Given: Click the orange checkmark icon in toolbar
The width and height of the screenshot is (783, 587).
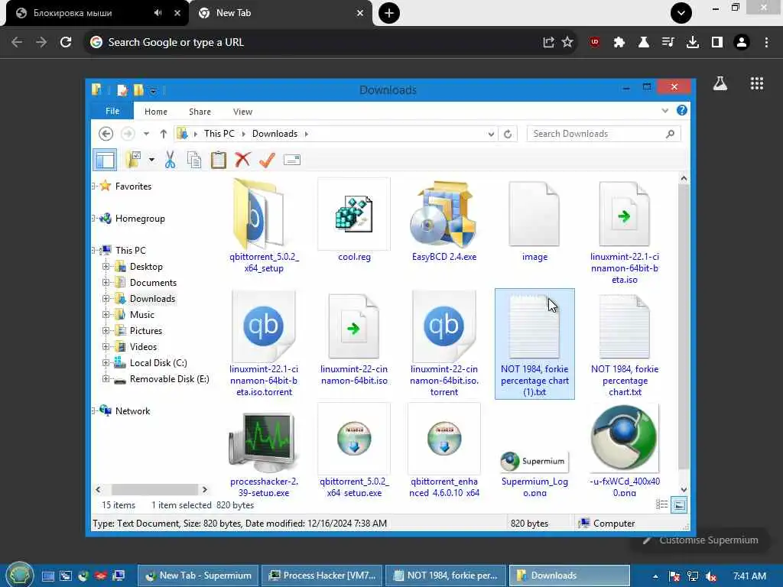Looking at the screenshot, I should click(x=267, y=160).
